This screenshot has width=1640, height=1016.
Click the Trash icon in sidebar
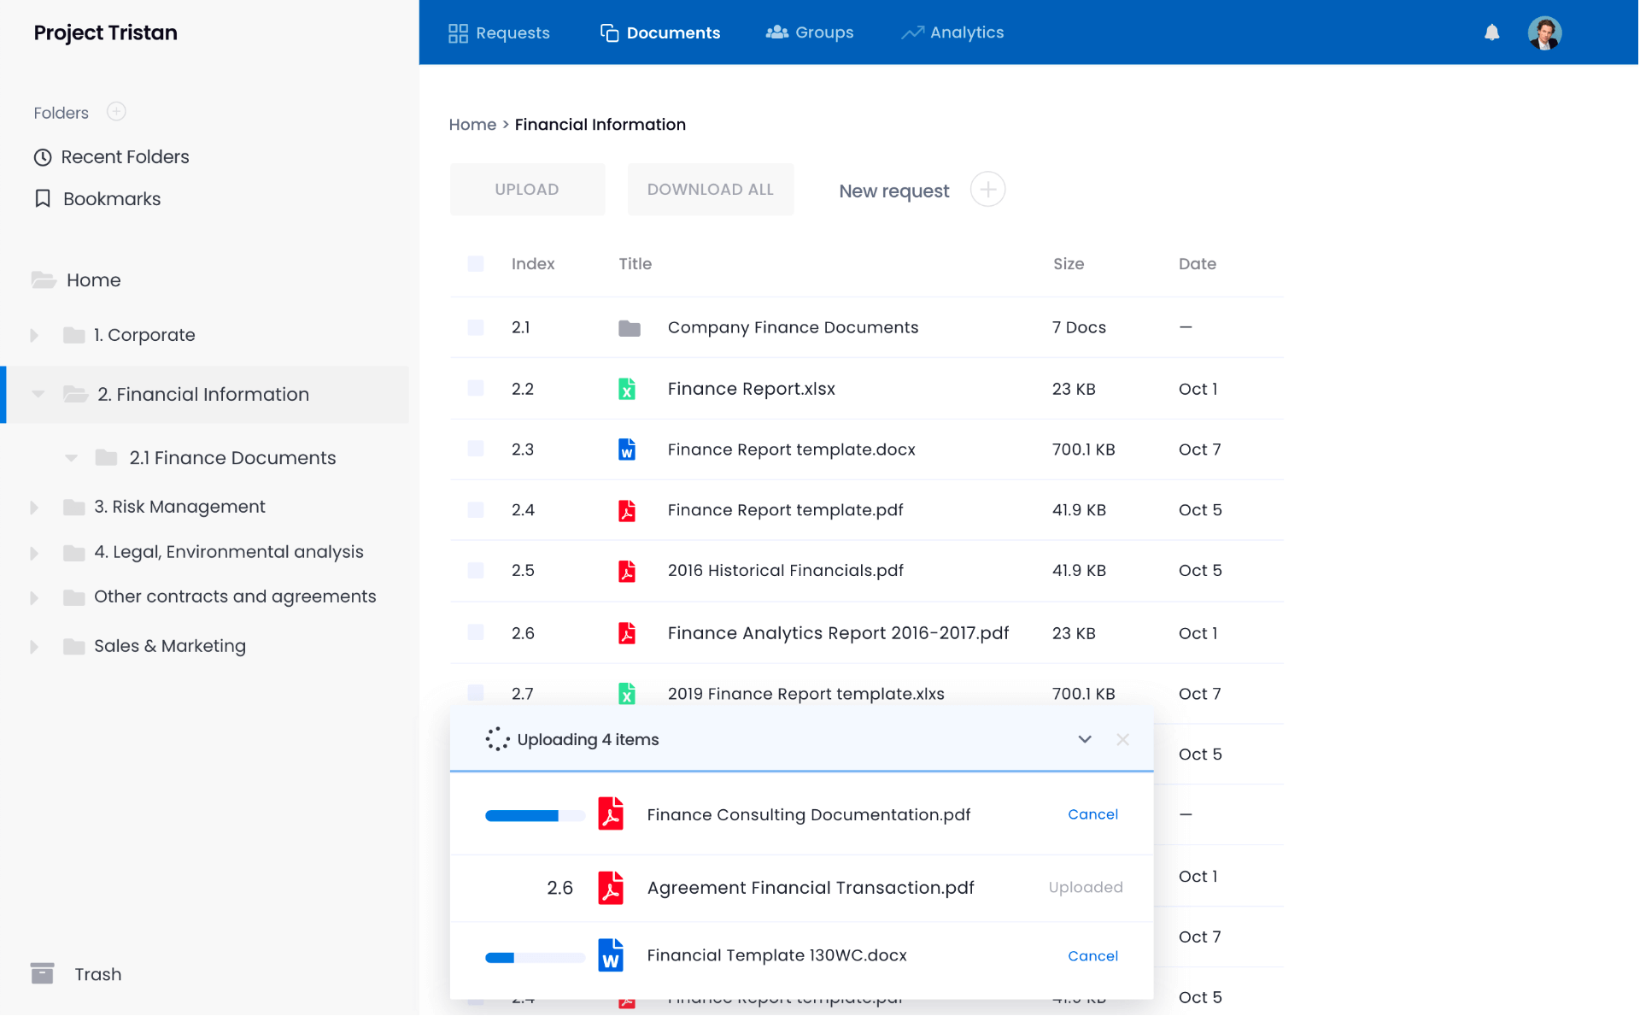[42, 973]
